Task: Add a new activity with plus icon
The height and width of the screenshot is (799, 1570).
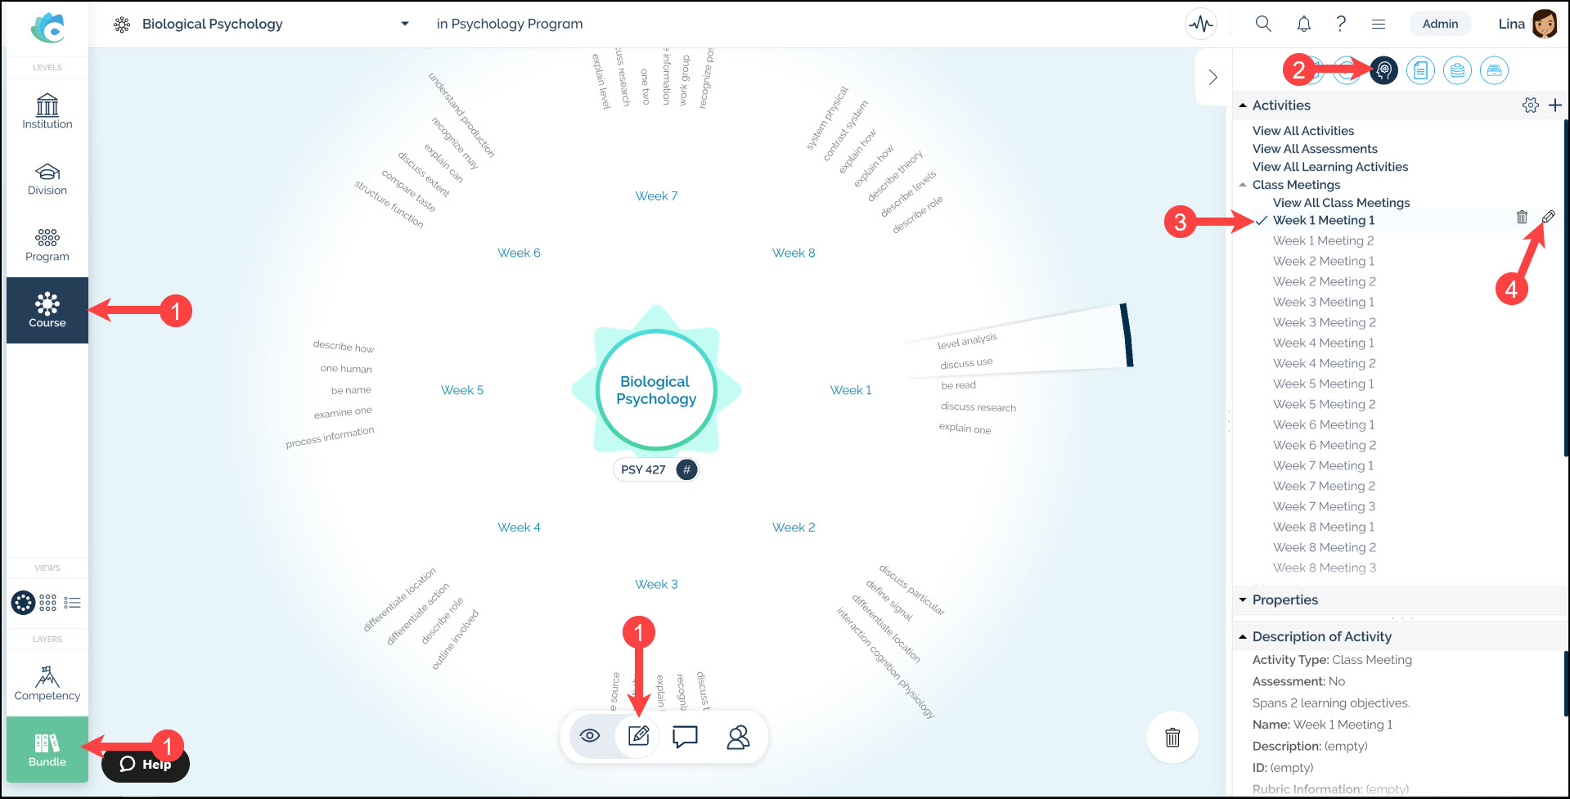Action: pos(1555,105)
